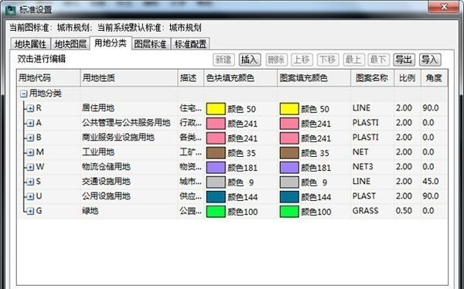The height and width of the screenshot is (289, 464).
Task: Click the 45.0 angle value
Action: click(431, 182)
